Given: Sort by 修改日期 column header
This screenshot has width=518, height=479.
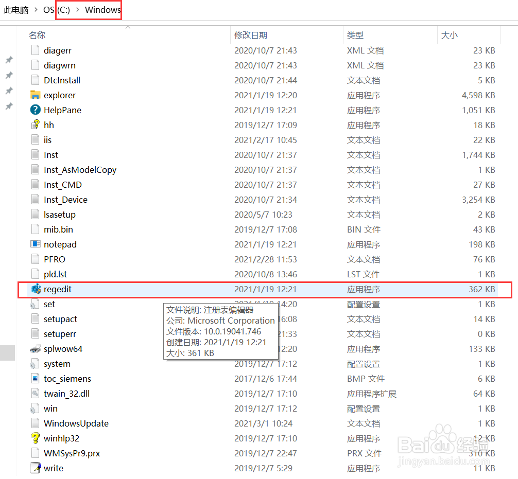Looking at the screenshot, I should pos(251,36).
